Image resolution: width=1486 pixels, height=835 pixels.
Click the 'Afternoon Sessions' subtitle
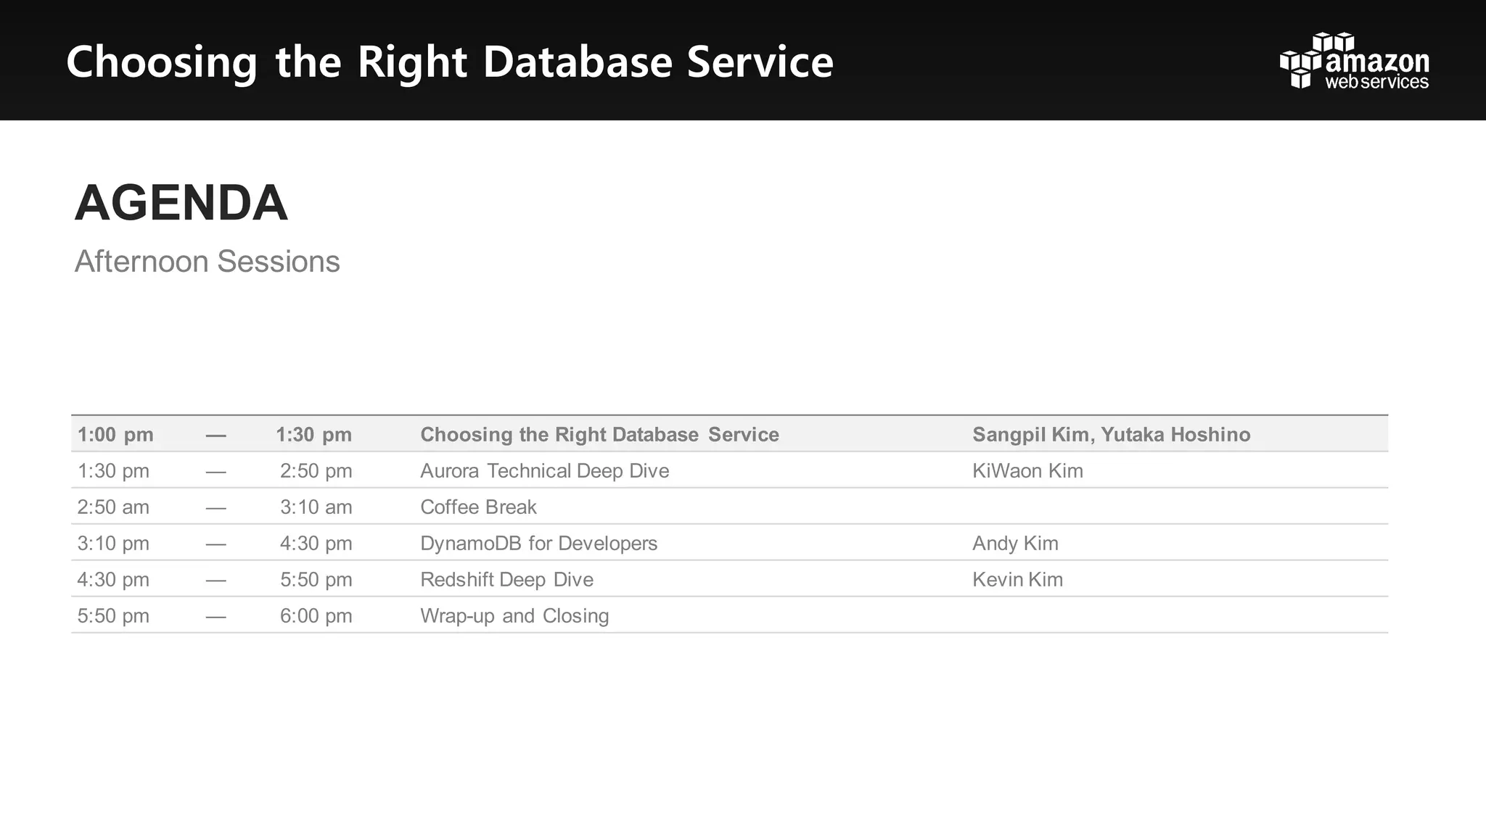click(207, 262)
